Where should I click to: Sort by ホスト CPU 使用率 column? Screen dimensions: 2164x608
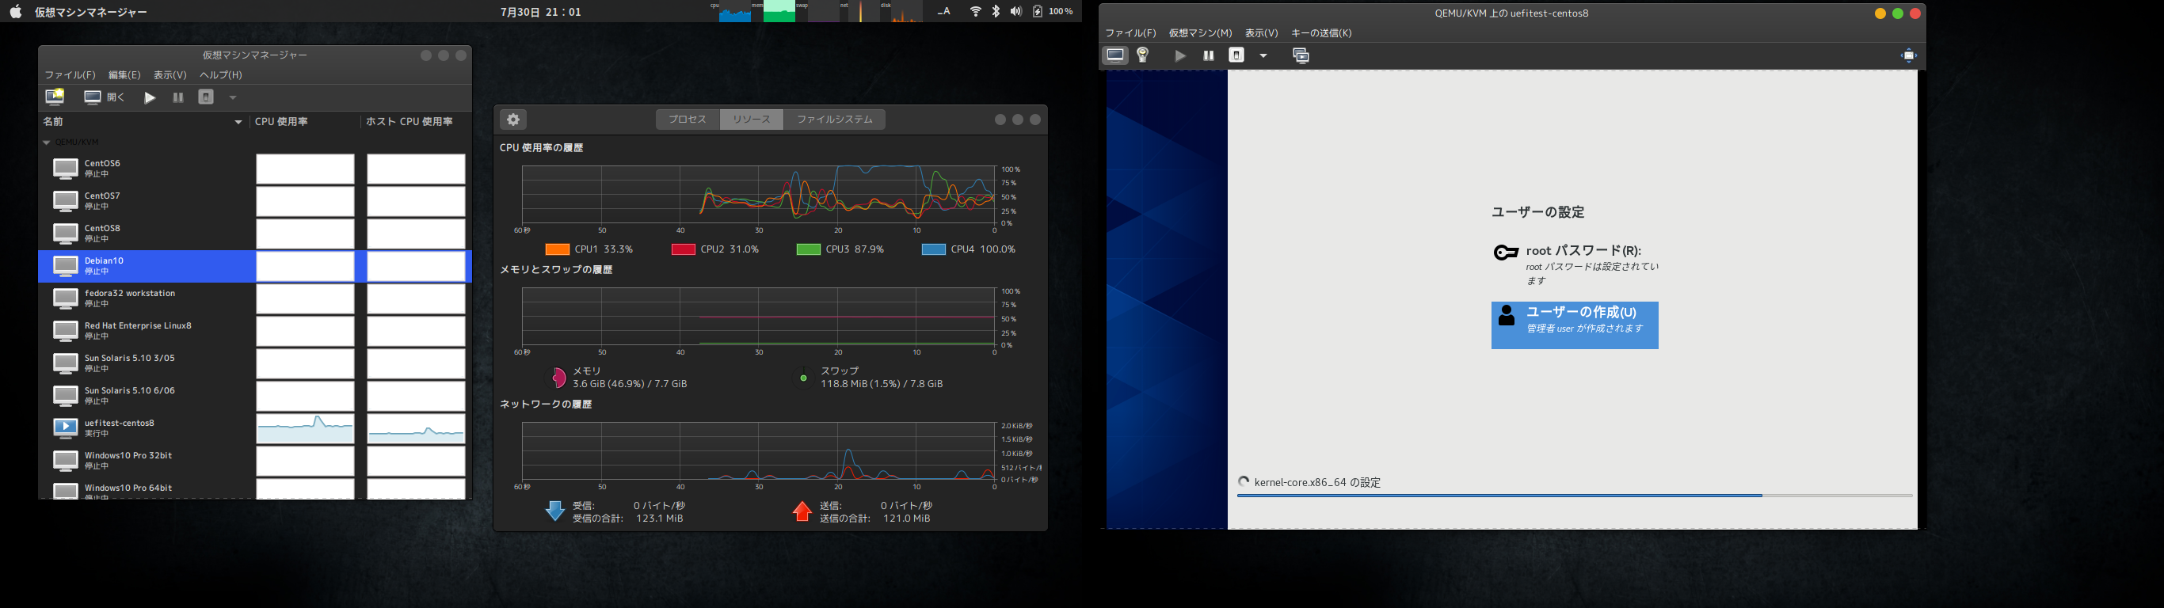click(x=415, y=122)
